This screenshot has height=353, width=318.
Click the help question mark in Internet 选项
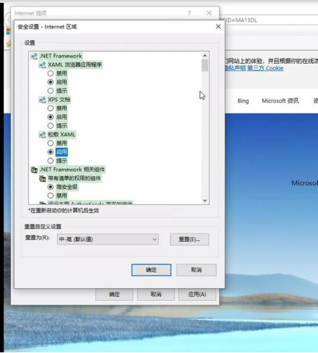point(189,13)
